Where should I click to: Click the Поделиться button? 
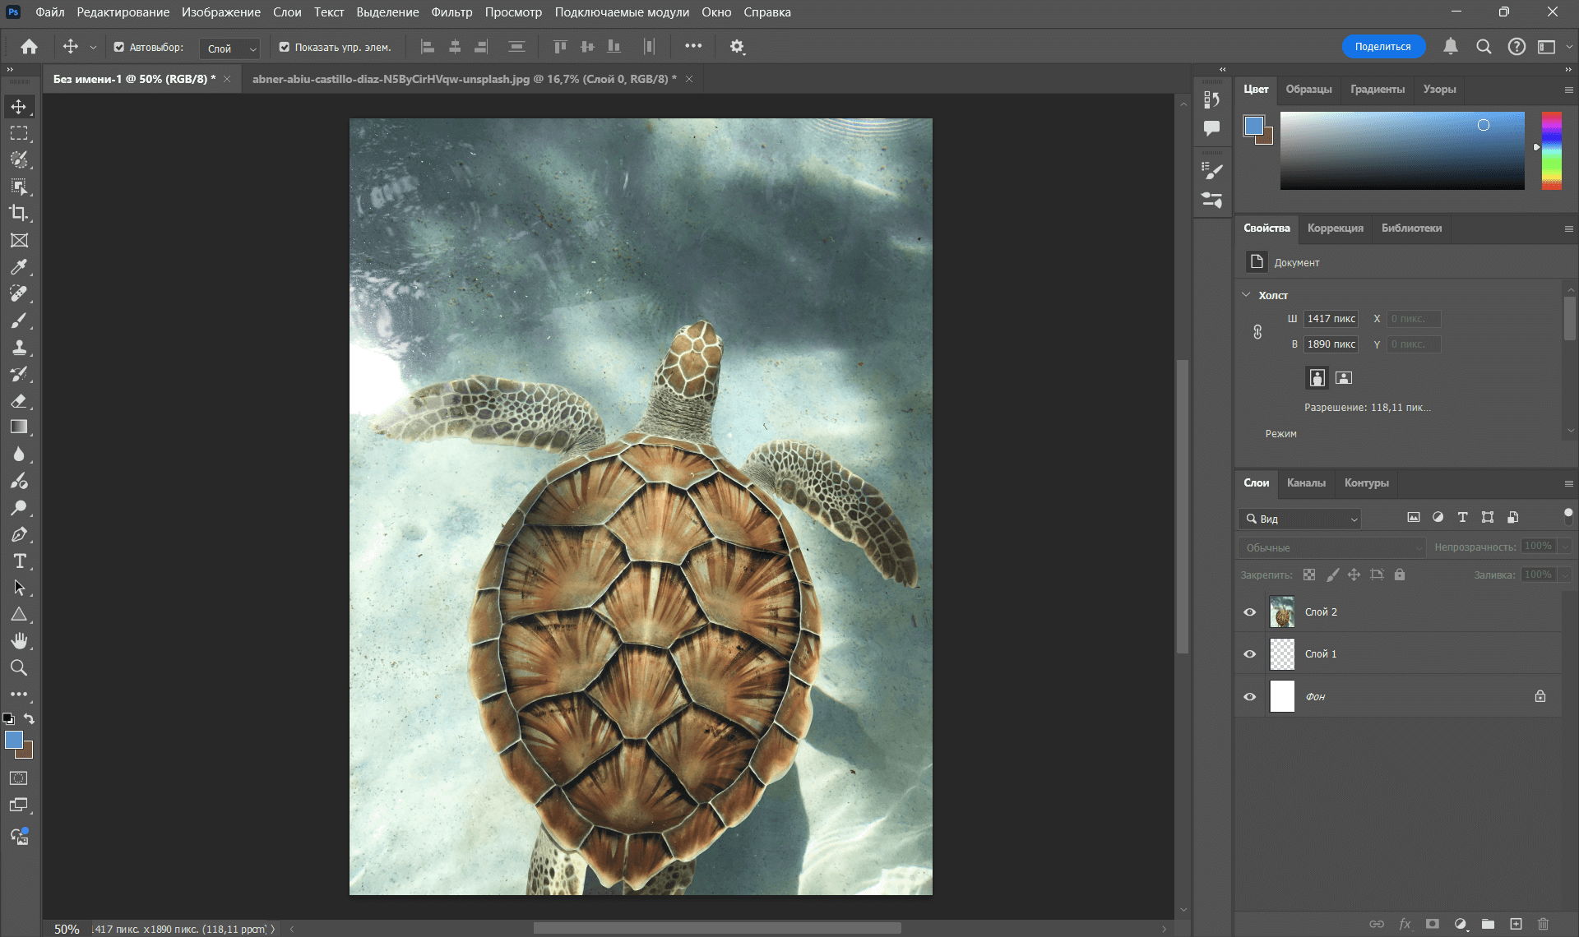1382,47
